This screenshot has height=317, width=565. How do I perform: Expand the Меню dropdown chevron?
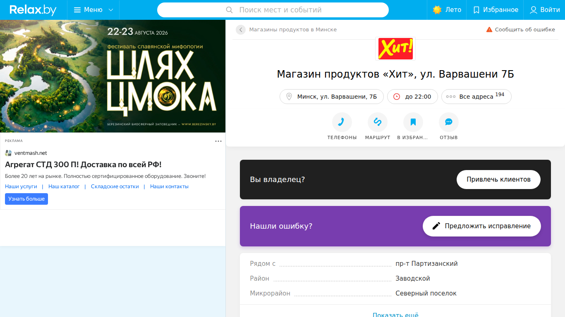click(x=110, y=10)
